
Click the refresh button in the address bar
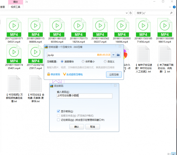131,13
